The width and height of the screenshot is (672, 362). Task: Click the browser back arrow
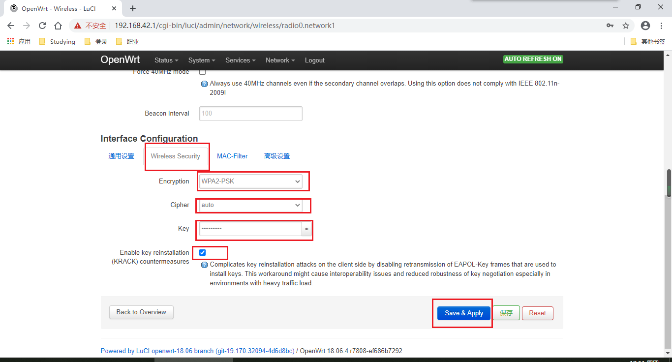[x=11, y=26]
